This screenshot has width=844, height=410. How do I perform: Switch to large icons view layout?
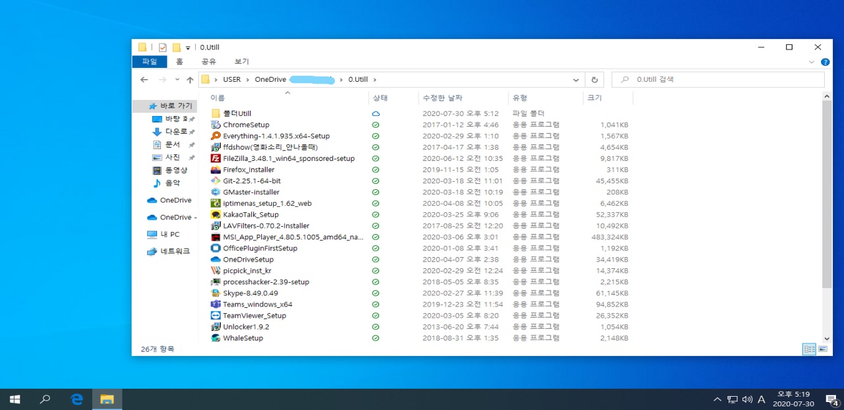click(822, 349)
